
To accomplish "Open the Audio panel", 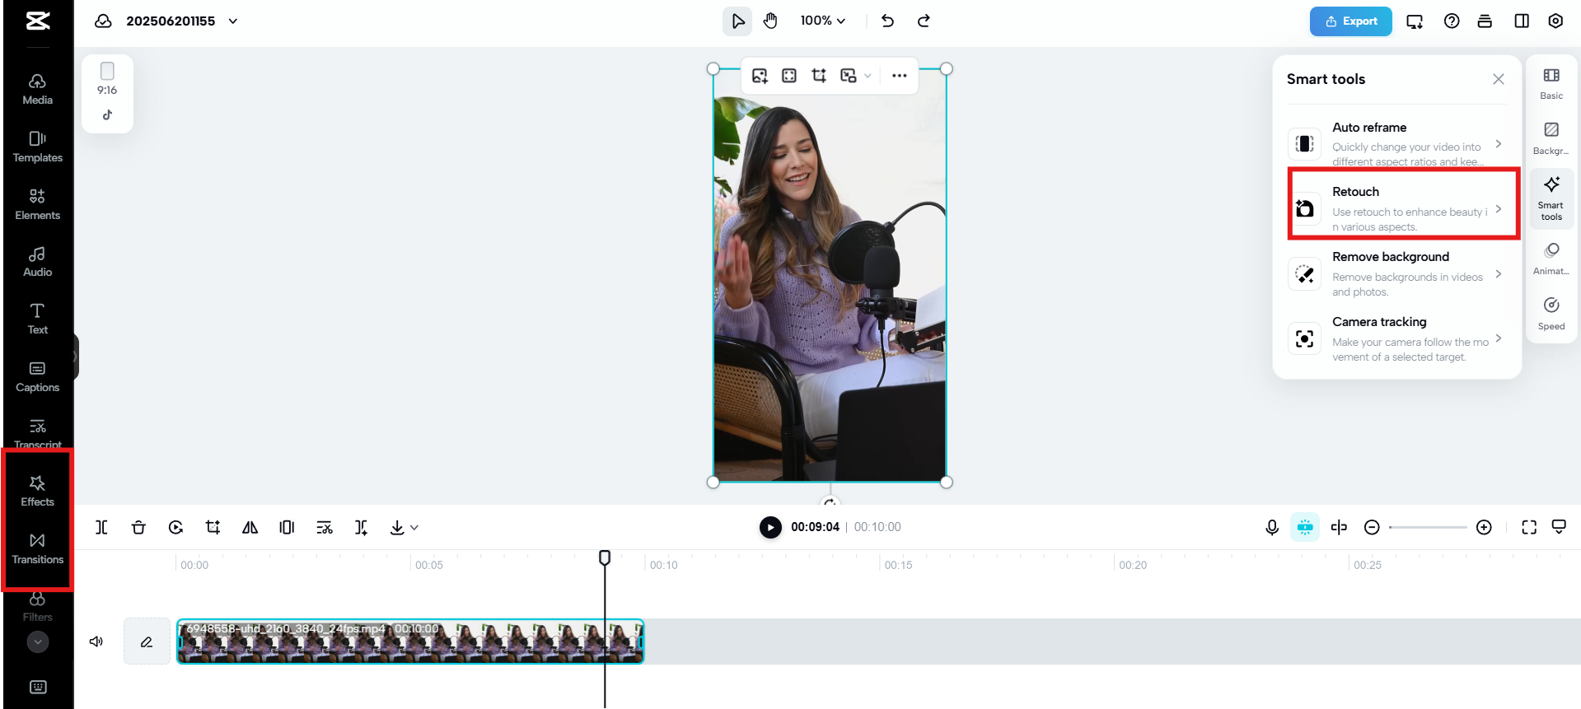I will [37, 261].
